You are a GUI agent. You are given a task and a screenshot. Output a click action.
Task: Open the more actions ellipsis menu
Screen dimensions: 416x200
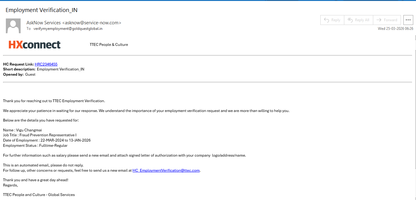(x=408, y=20)
